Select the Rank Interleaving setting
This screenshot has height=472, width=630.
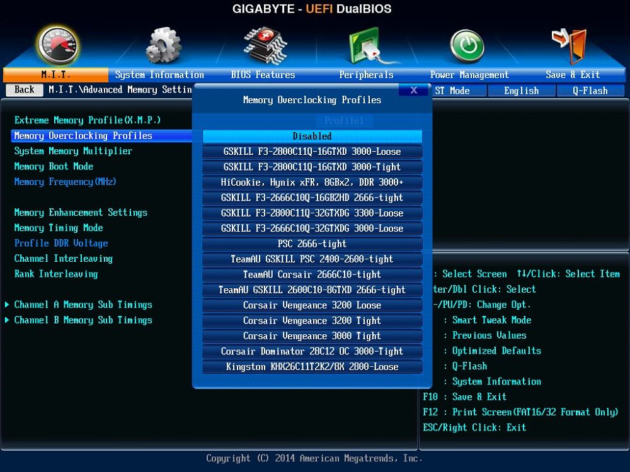[x=56, y=274]
